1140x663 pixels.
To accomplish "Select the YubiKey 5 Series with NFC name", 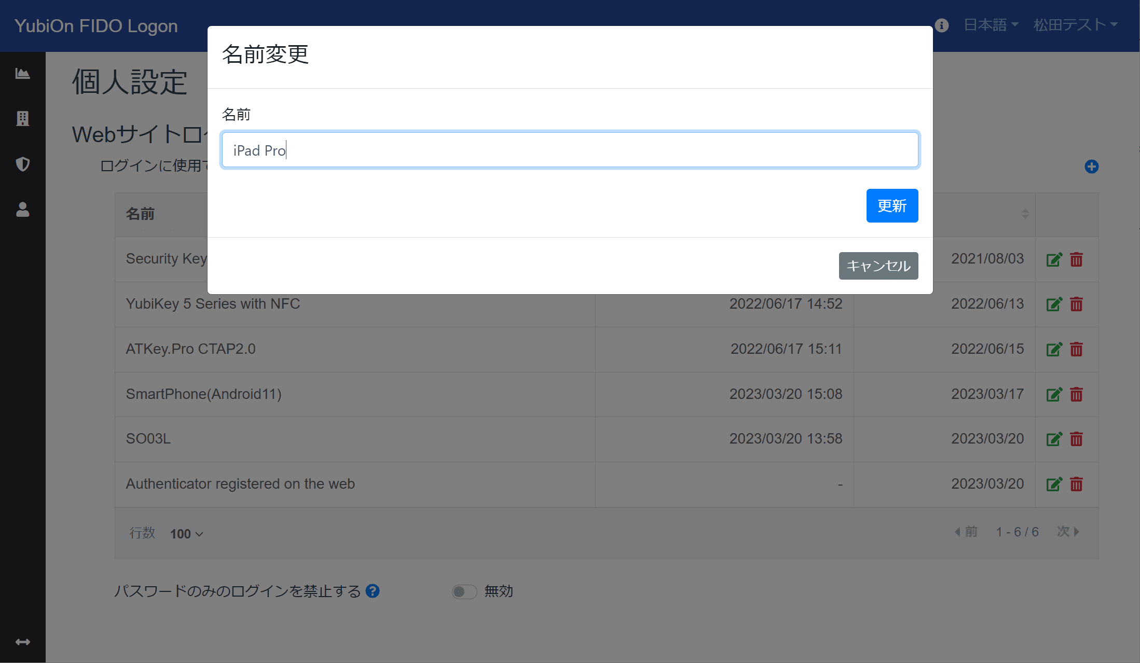I will (213, 304).
